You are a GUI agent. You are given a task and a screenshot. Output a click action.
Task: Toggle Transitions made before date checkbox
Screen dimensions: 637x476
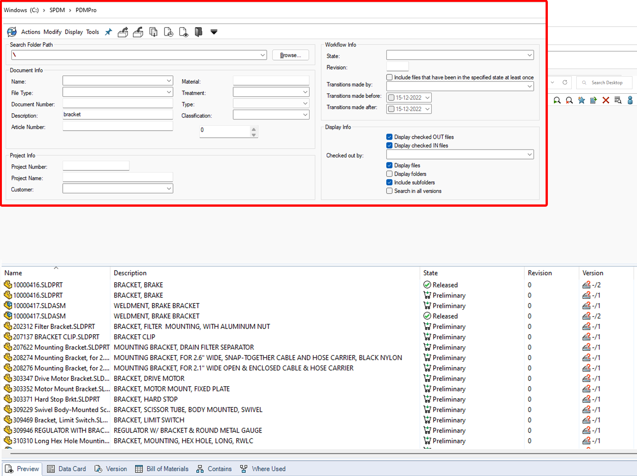pyautogui.click(x=392, y=97)
